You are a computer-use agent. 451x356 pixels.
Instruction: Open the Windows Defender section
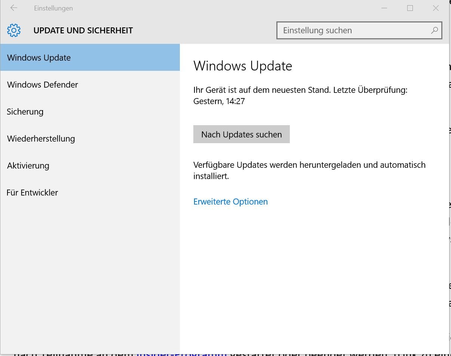(43, 85)
